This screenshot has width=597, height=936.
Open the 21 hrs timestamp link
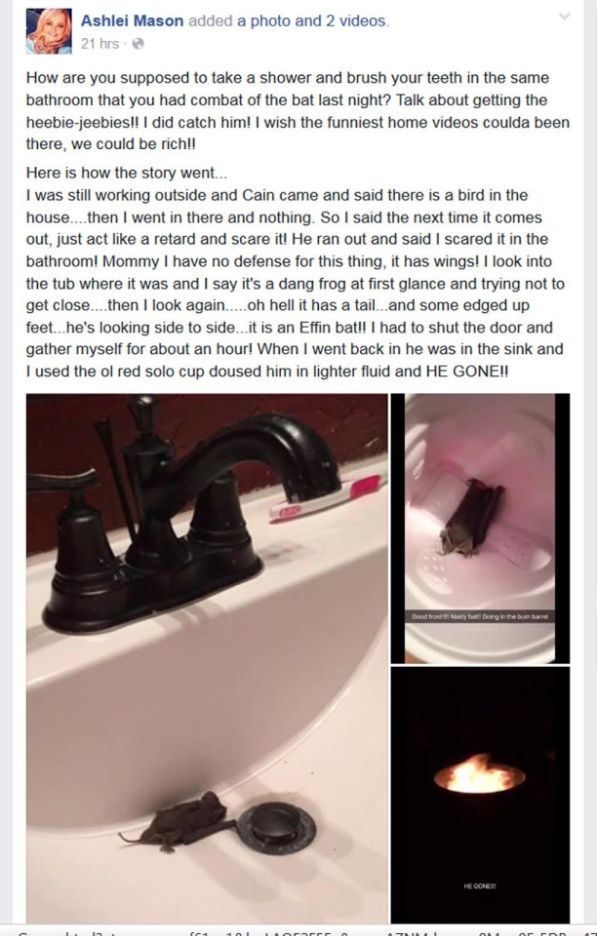pos(99,44)
